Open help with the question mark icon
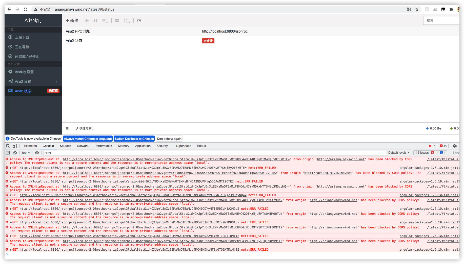 tap(139, 20)
